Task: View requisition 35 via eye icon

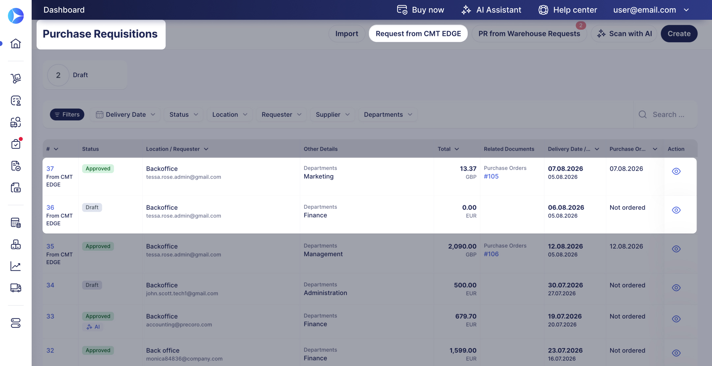Action: (x=676, y=249)
